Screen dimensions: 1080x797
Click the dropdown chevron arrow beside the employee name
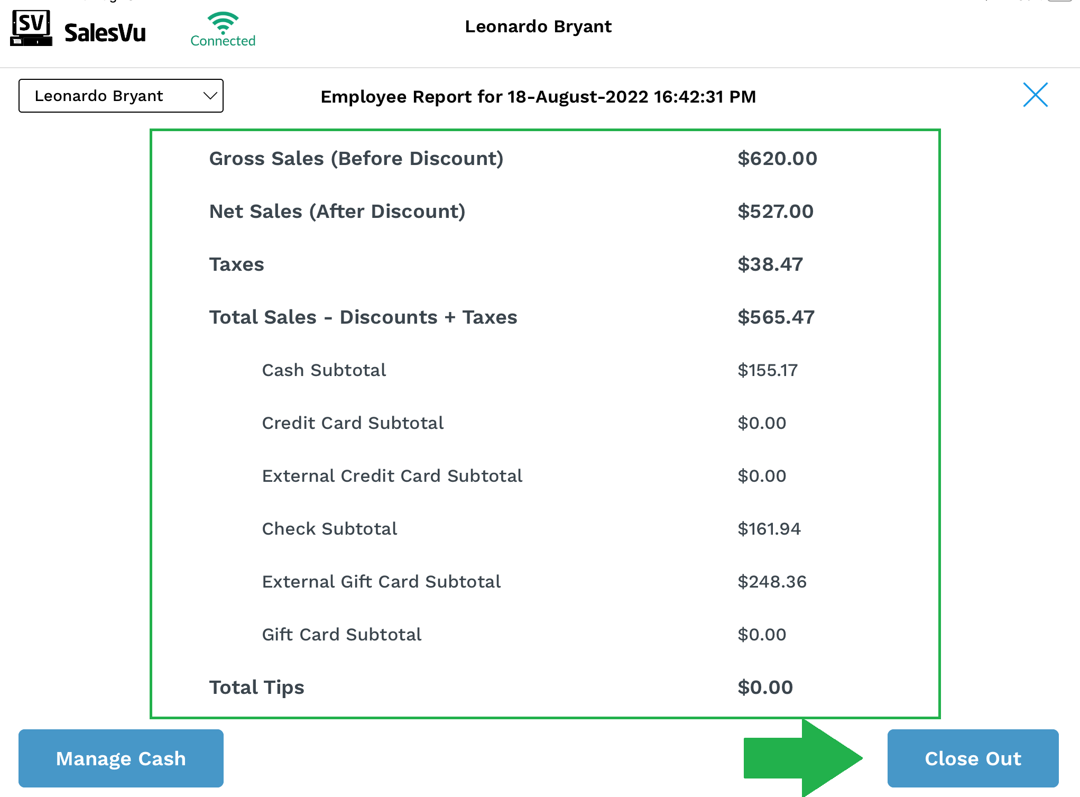tap(210, 96)
